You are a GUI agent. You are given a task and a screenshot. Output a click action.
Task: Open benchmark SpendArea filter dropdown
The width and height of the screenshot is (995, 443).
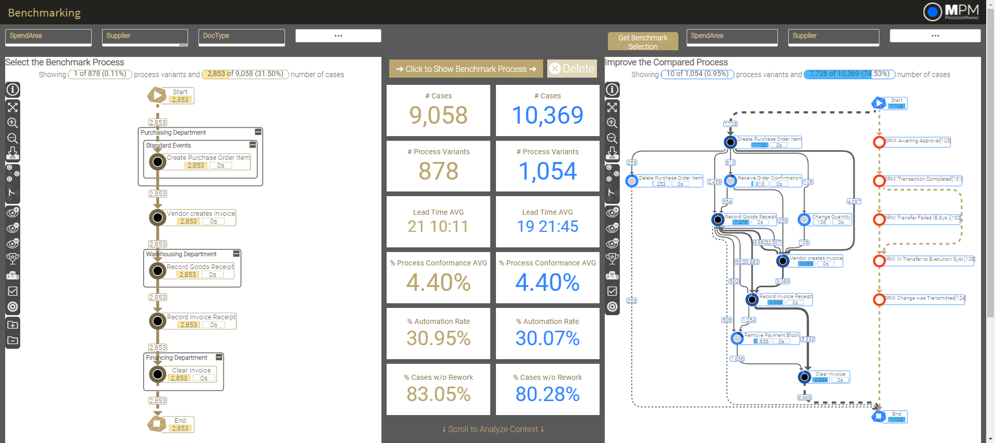point(48,37)
